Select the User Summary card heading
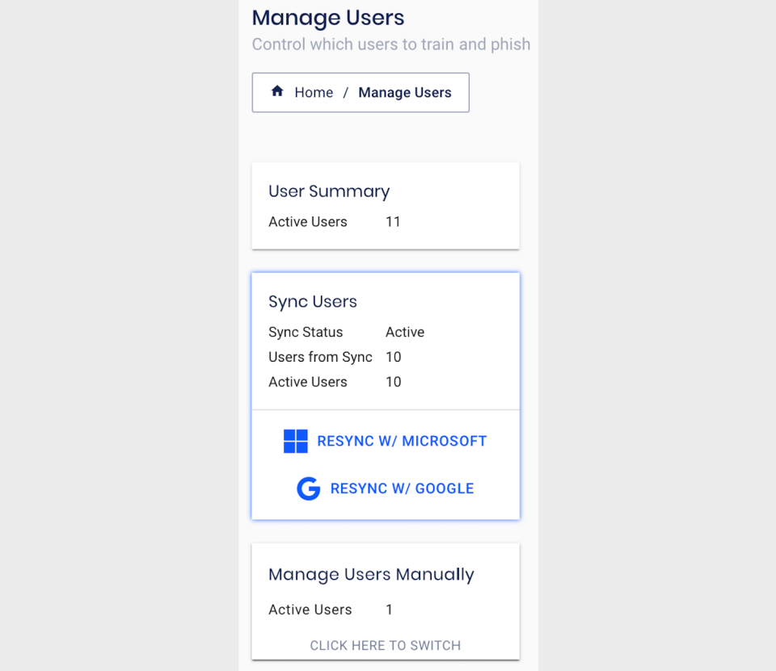Viewport: 776px width, 671px height. (328, 191)
